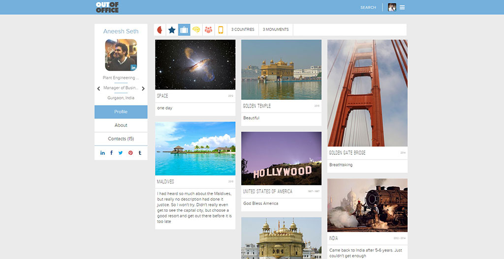
Task: Click the UNITED STATES OF AMERICA title
Action: click(268, 192)
